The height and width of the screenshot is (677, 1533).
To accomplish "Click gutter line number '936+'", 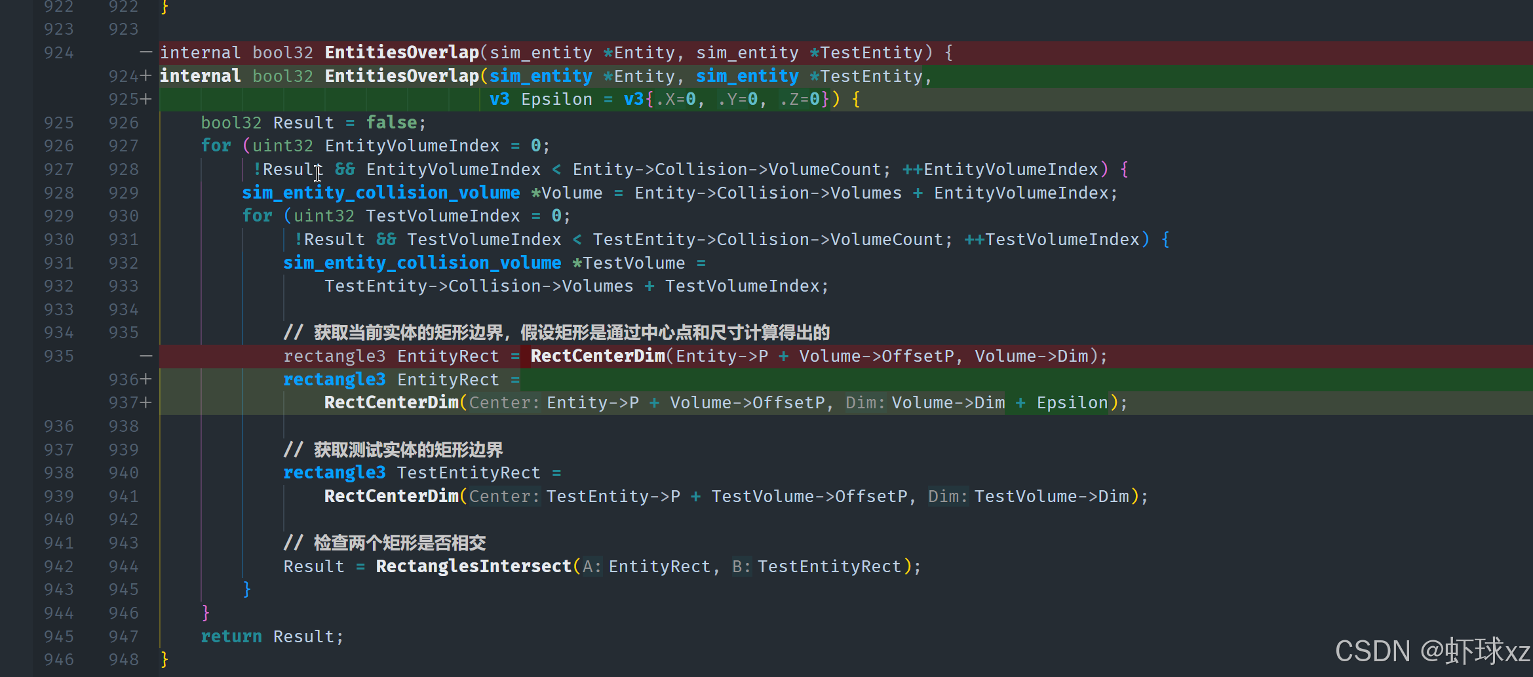I will pyautogui.click(x=130, y=379).
